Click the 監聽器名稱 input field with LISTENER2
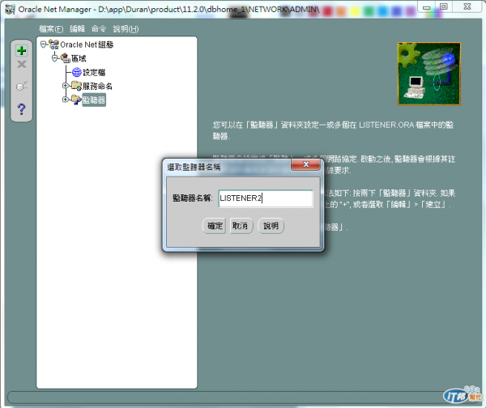This screenshot has height=408, width=486. point(266,198)
